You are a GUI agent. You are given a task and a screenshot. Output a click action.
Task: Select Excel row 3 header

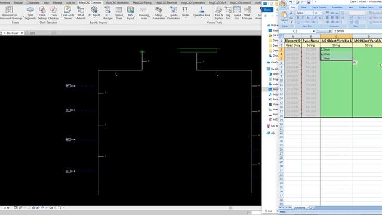(281, 50)
